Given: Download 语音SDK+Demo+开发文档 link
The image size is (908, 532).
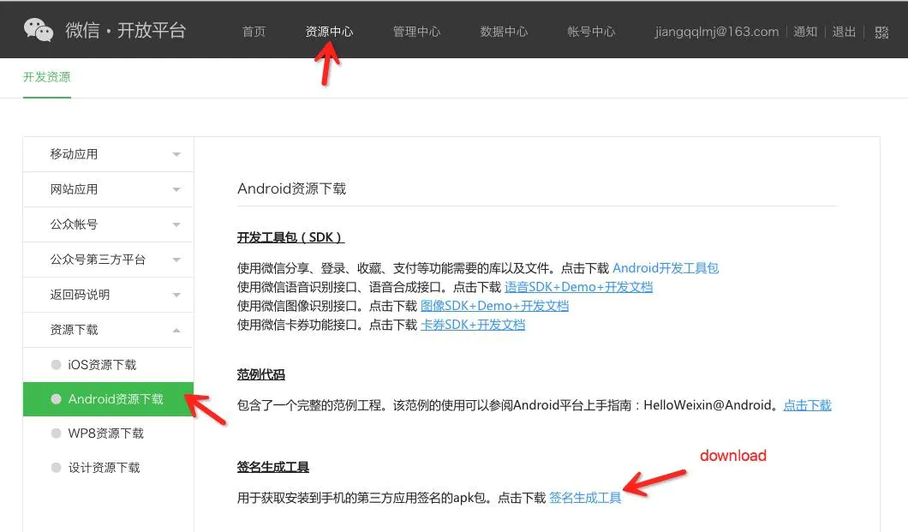Looking at the screenshot, I should pos(578,287).
